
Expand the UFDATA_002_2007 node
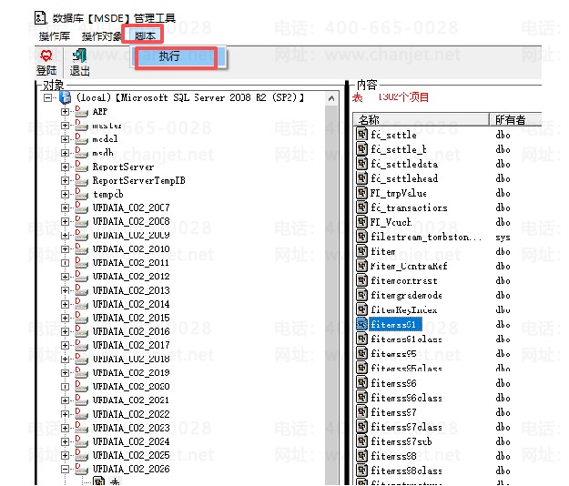pos(65,208)
